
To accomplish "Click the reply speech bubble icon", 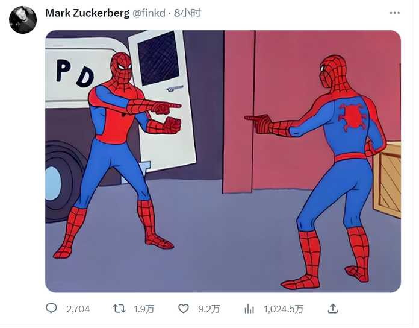I will 51,309.
